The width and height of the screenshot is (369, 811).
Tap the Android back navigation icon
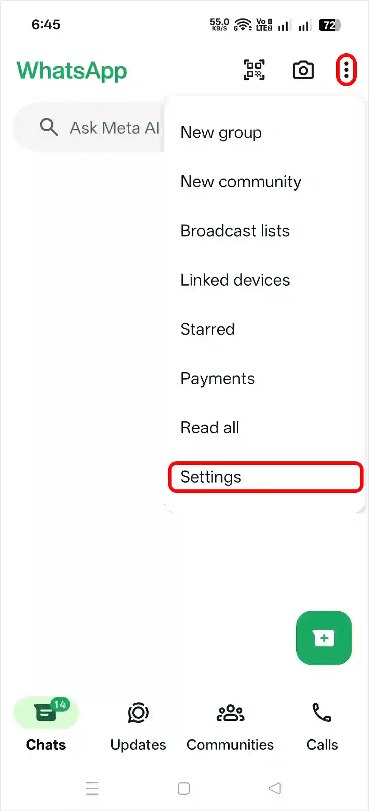click(275, 788)
